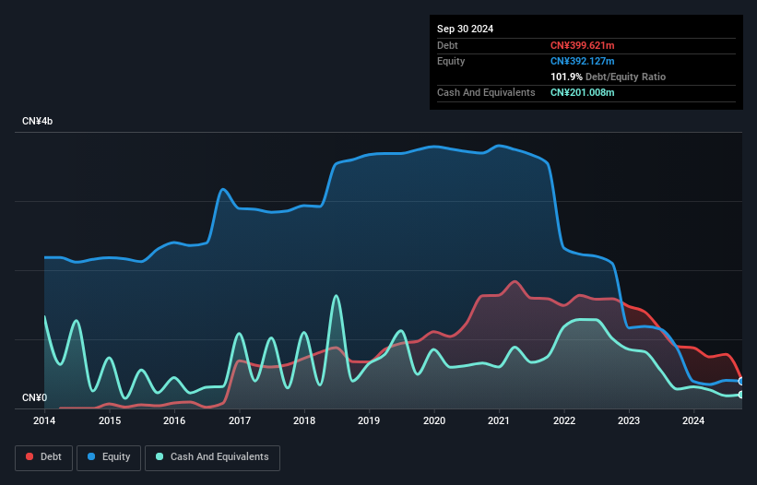Click the CN¥4b y-axis label
This screenshot has width=757, height=485.
coord(37,121)
